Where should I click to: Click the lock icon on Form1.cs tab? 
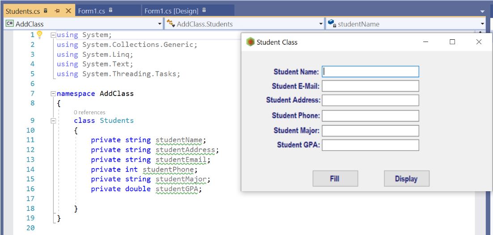click(110, 10)
